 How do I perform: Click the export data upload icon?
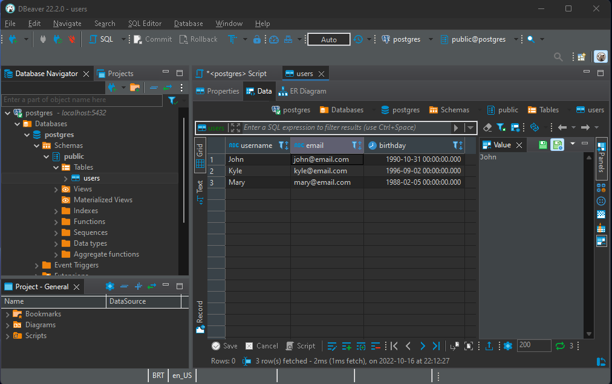(489, 346)
